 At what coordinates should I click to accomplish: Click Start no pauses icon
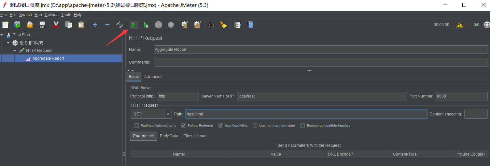point(146,25)
